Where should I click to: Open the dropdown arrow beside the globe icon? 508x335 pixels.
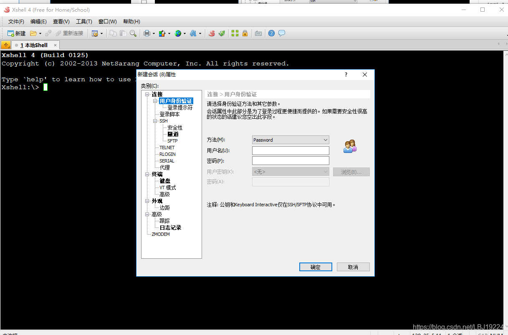tap(184, 33)
